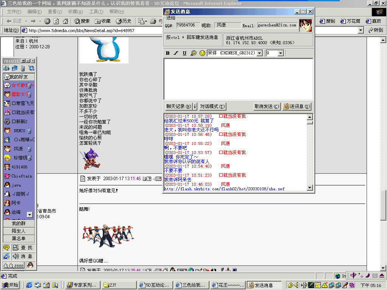Screen dimensions: 387x290
Task: Open the font size dropdown showing 9
Action: pyautogui.click(x=280, y=53)
